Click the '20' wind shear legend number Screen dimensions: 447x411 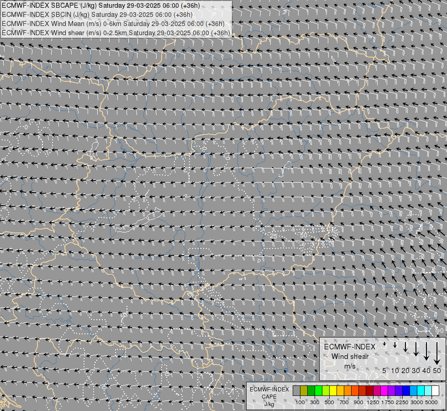click(405, 370)
